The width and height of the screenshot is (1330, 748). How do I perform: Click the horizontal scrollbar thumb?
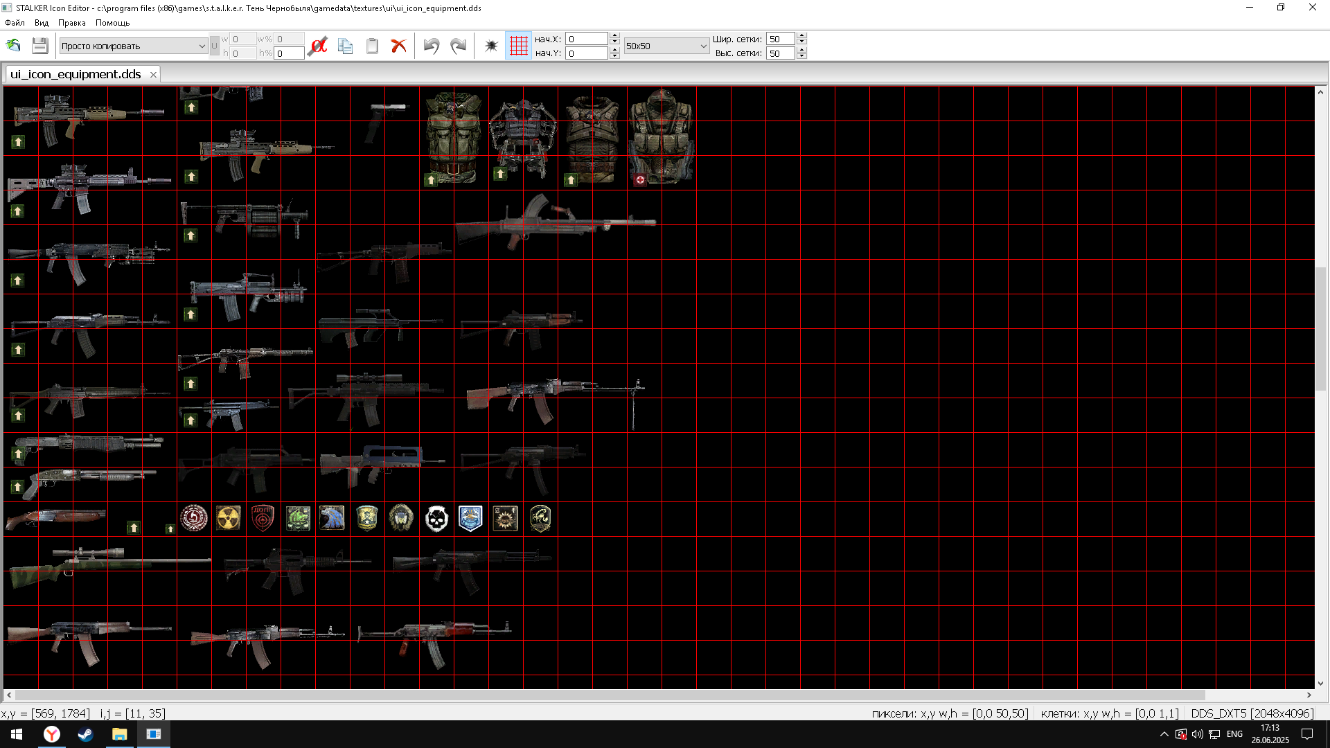610,695
